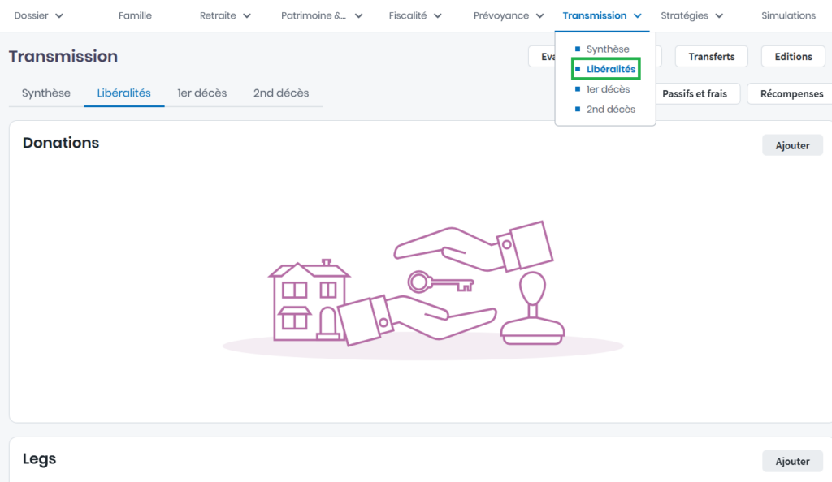Image resolution: width=832 pixels, height=482 pixels.
Task: Click the Récompenses button
Action: point(791,93)
